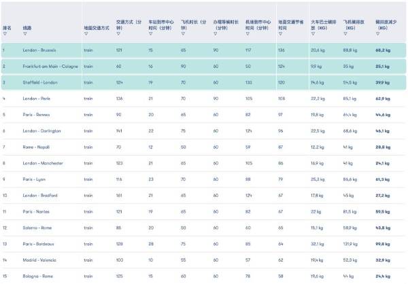Click 39,9 kg in Sheffield - London row
This screenshot has width=408, height=284.
[x=383, y=82]
